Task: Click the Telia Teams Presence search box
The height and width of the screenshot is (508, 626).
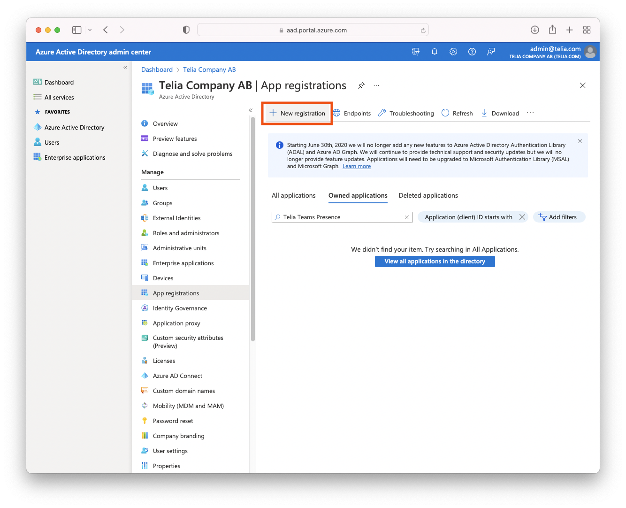Action: (x=342, y=217)
